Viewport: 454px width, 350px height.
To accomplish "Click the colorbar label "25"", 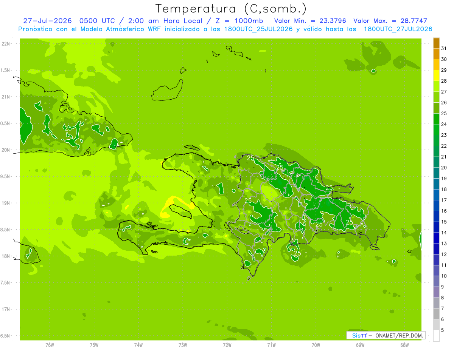I will (444, 113).
